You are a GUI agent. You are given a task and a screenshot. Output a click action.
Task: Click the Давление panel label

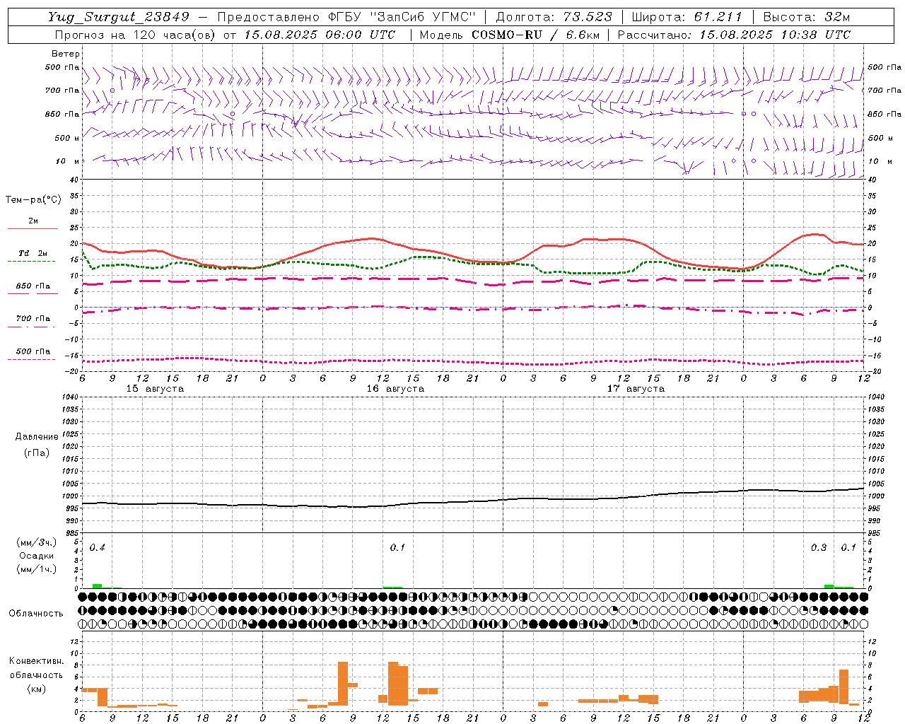coord(37,437)
